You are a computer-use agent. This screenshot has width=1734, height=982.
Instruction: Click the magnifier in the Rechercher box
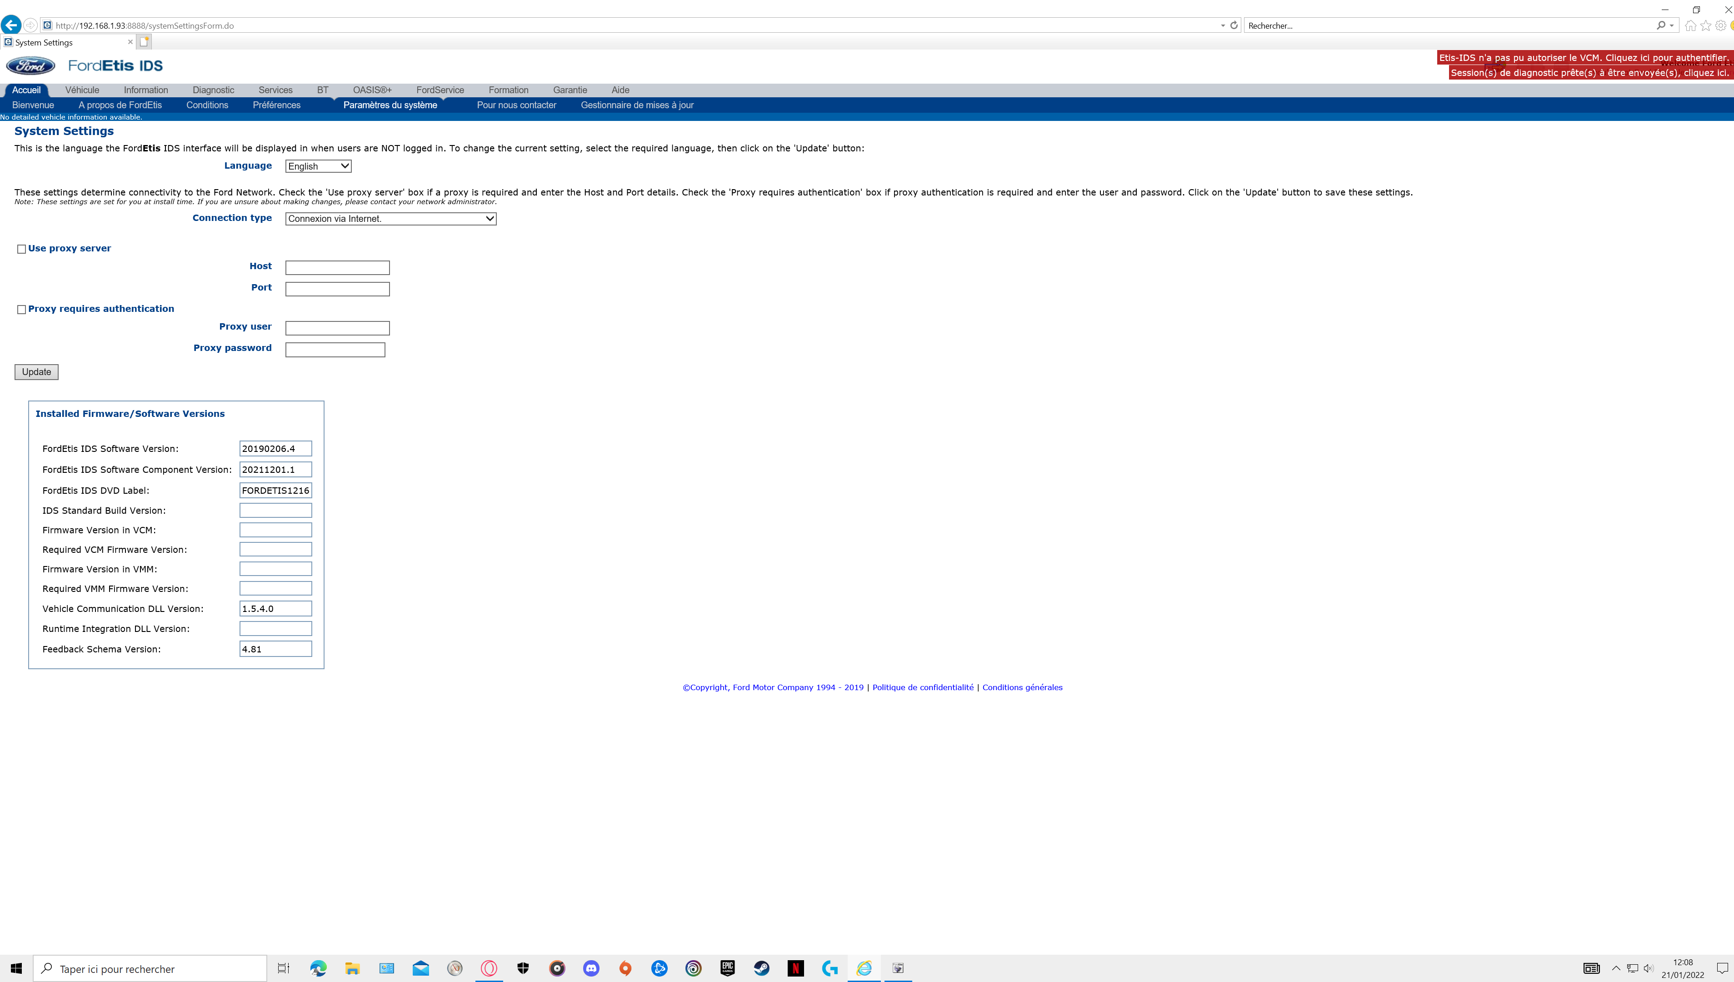(1660, 25)
